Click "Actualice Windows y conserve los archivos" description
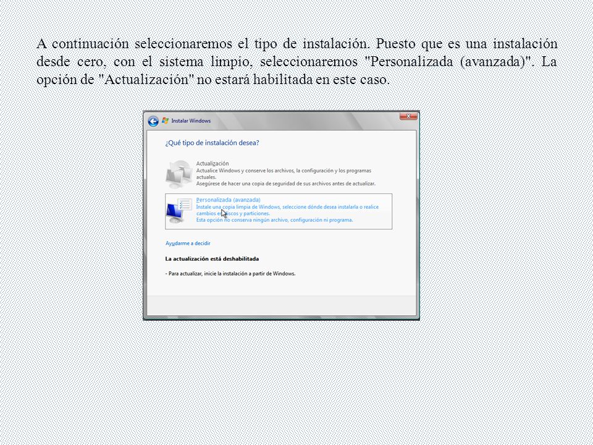 pos(284,174)
